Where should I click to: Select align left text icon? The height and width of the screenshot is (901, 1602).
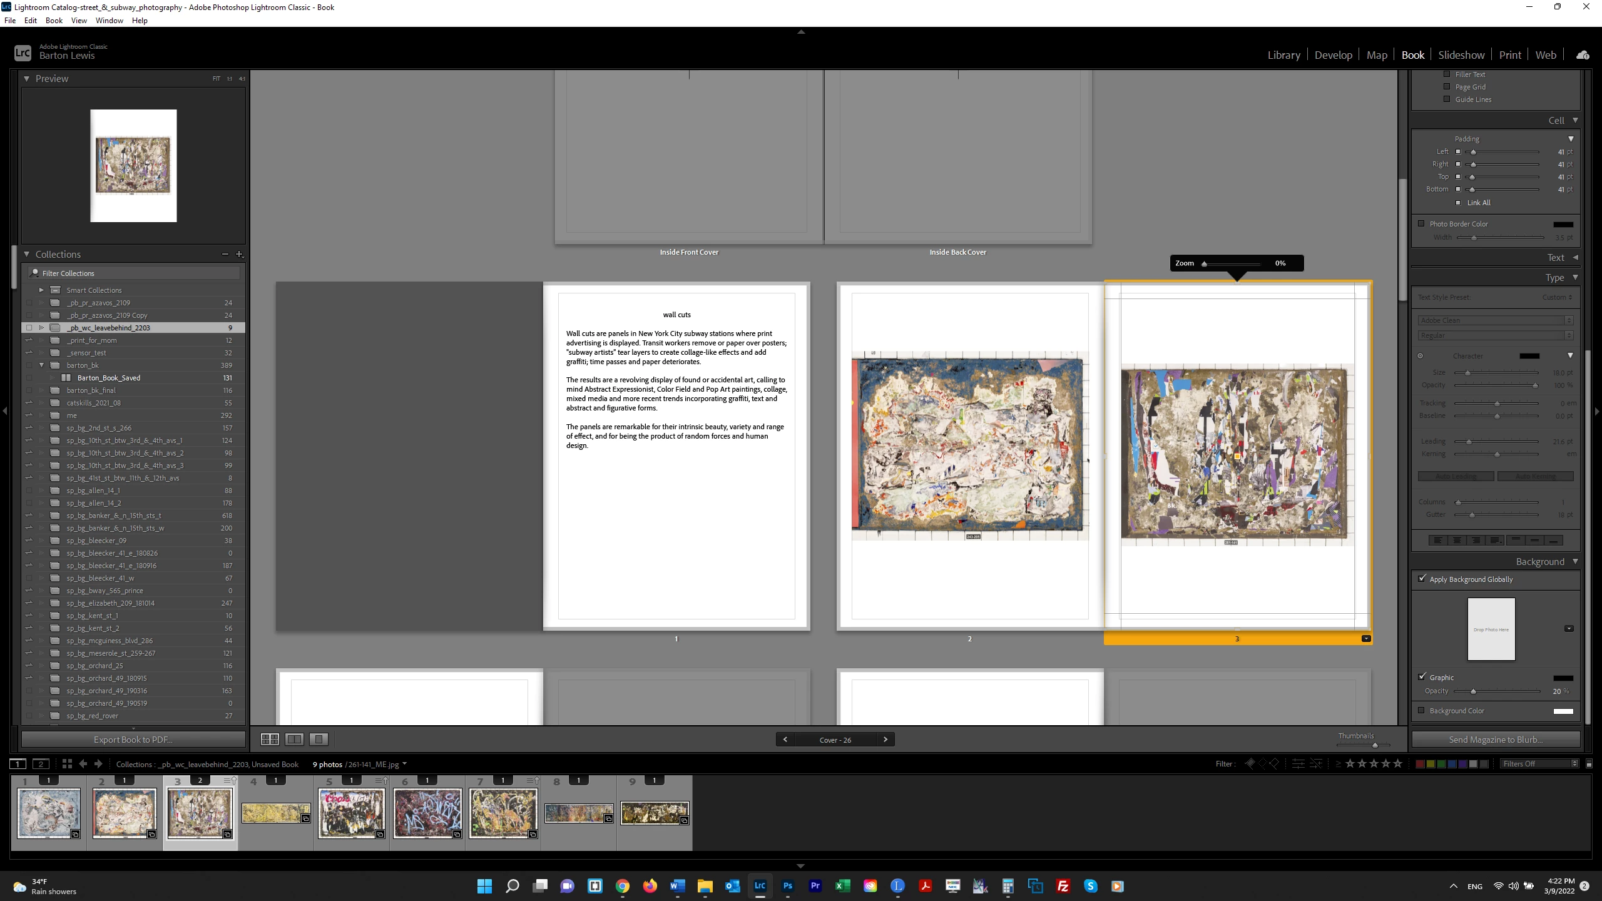1437,541
